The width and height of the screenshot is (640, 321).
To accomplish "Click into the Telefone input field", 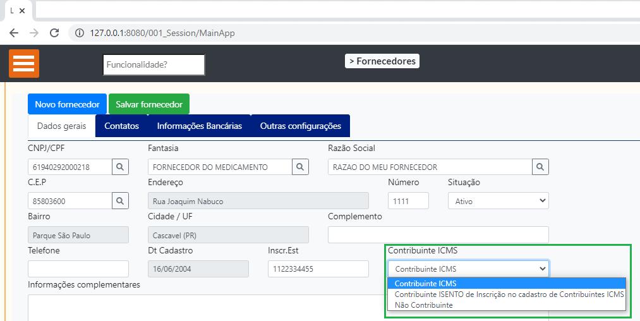I will click(78, 269).
